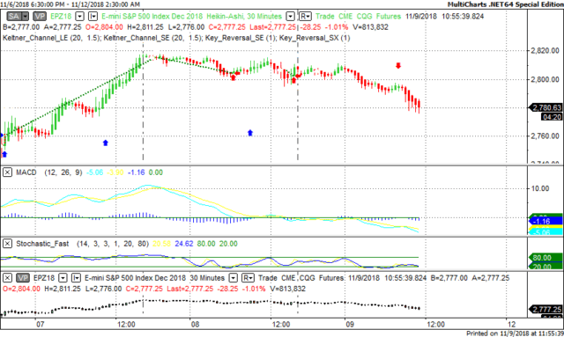
Task: Open the R dropdown in the top status line
Action: [x=305, y=17]
